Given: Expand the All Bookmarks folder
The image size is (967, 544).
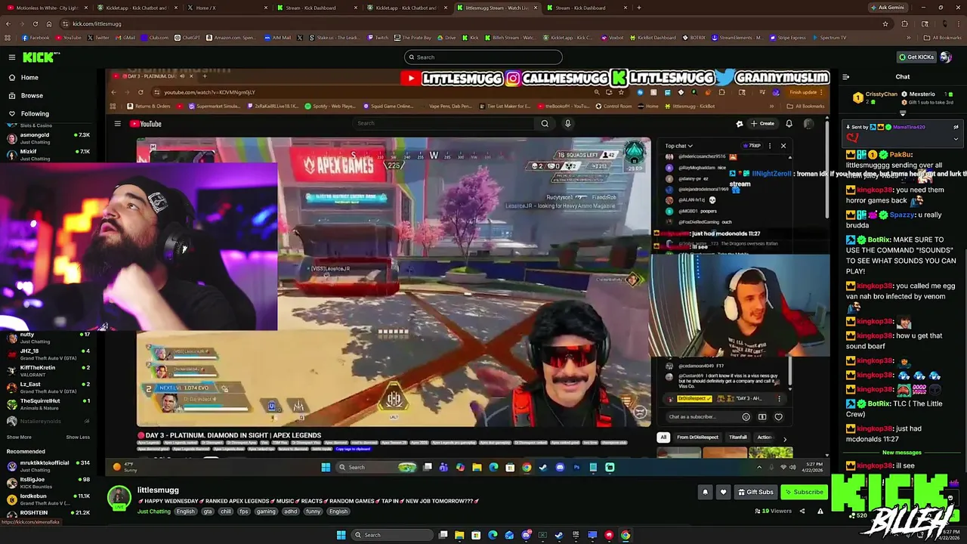Looking at the screenshot, I should point(944,38).
